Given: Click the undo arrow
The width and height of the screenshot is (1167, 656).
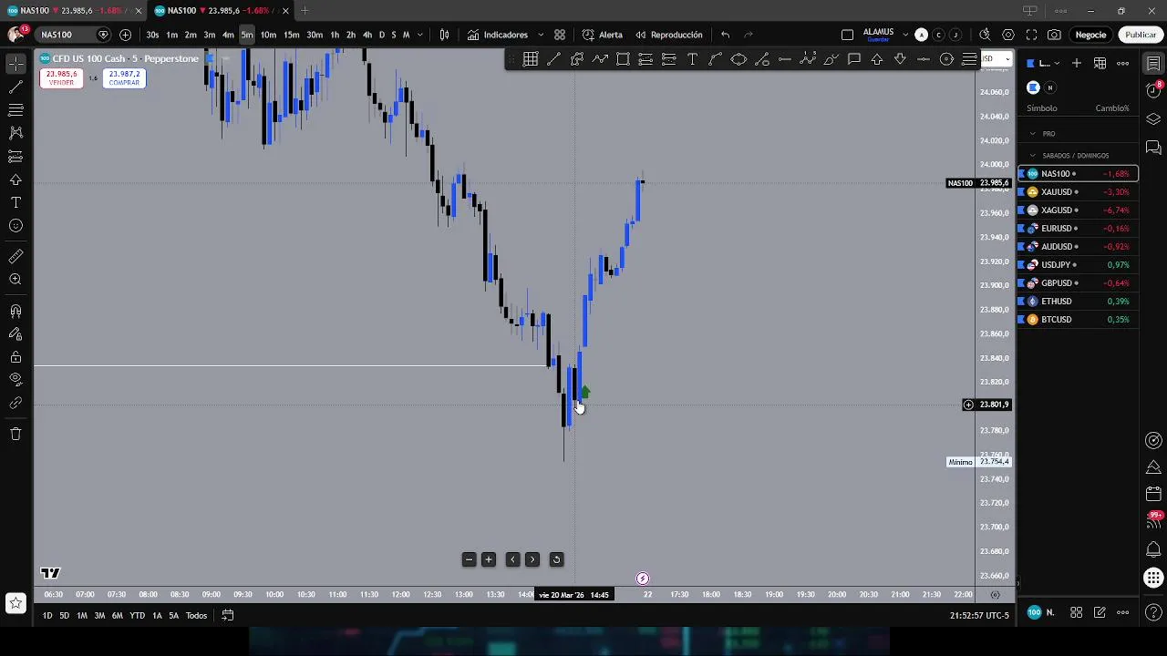Looking at the screenshot, I should [725, 35].
